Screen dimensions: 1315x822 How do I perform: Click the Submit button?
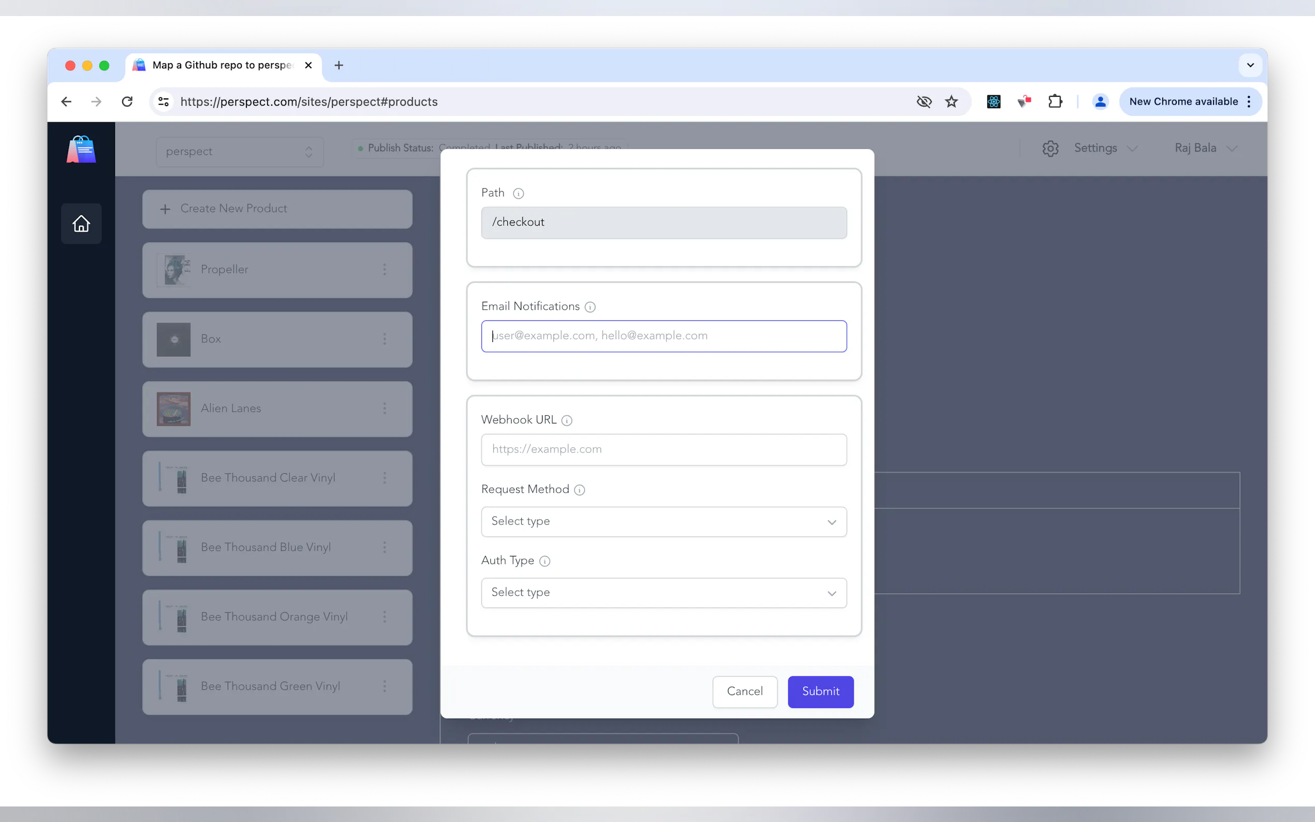click(820, 692)
